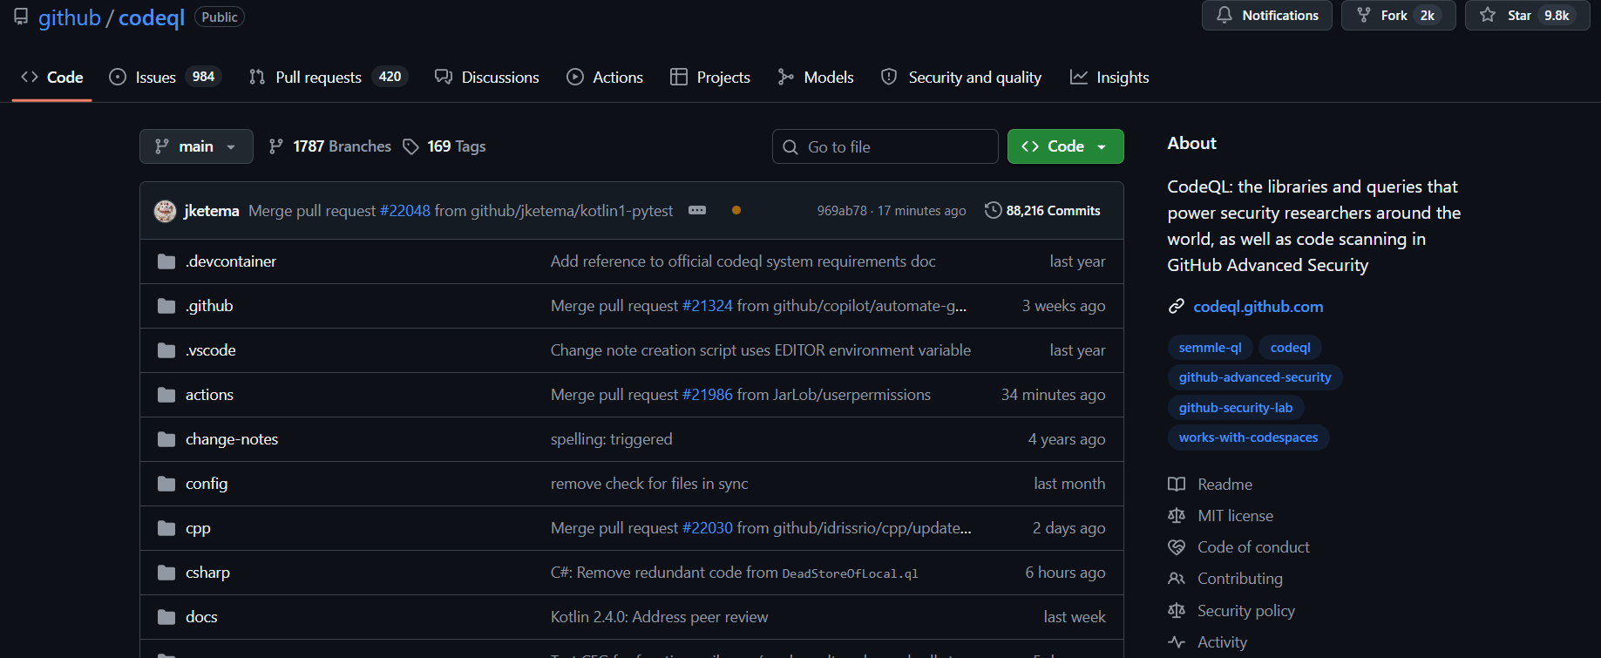Click the Notifications bell icon

click(x=1224, y=15)
